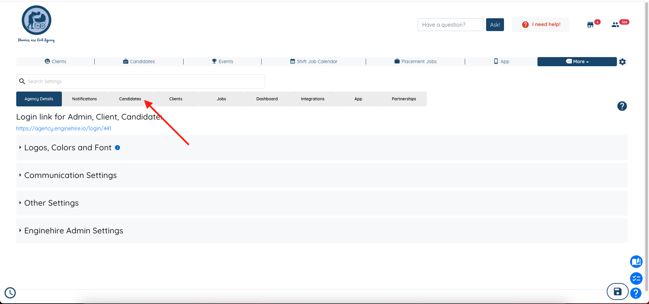
Task: Open the help circle near Partnerships tab
Action: 622,106
